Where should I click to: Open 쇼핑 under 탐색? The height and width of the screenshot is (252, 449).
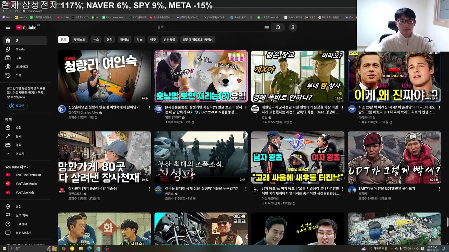click(24, 127)
